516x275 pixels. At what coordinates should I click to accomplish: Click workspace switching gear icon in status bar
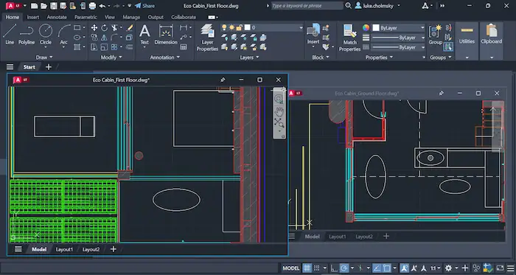click(x=448, y=268)
